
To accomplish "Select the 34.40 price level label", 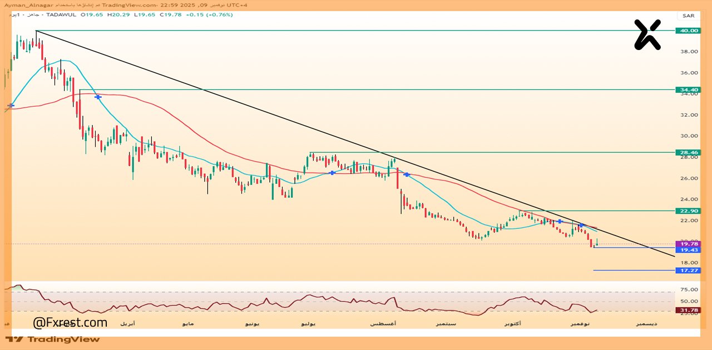I will click(688, 89).
